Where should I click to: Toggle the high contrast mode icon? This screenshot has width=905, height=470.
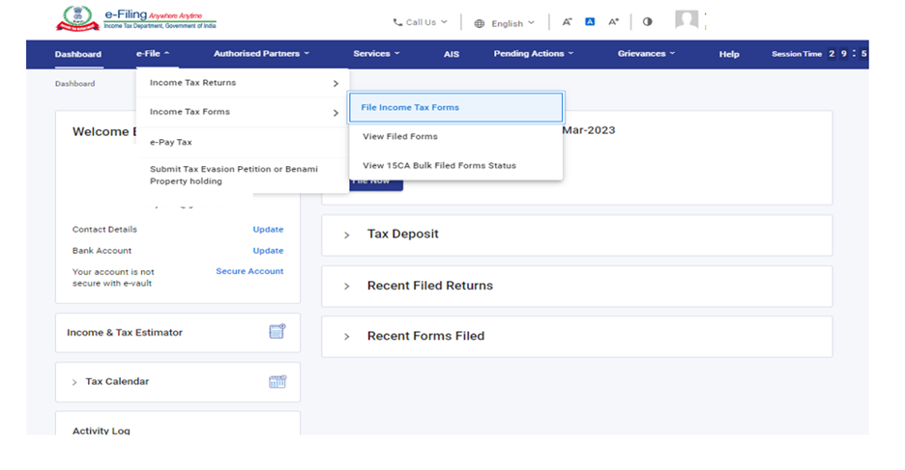pyautogui.click(x=647, y=21)
